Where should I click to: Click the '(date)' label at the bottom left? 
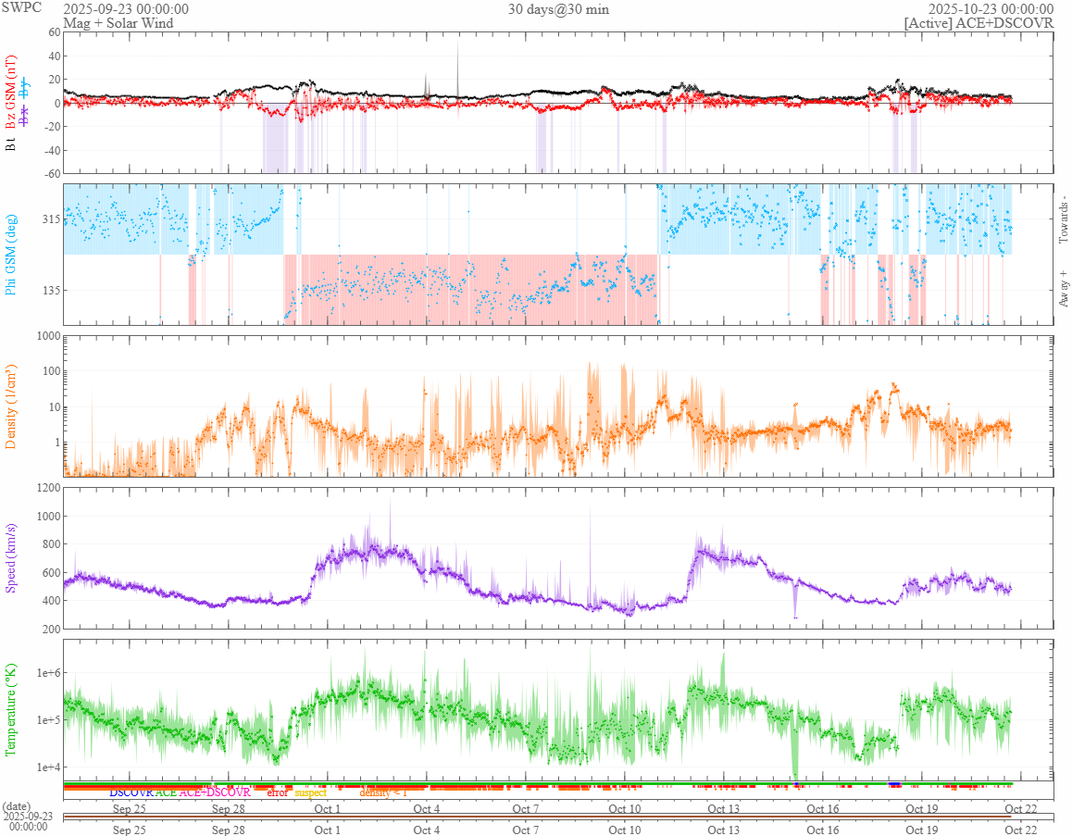[x=17, y=806]
